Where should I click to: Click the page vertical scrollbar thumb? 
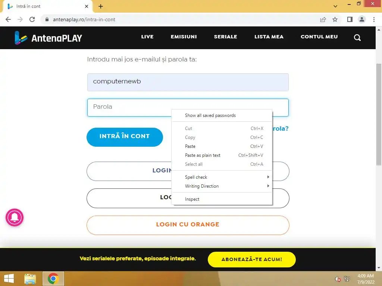point(379,114)
